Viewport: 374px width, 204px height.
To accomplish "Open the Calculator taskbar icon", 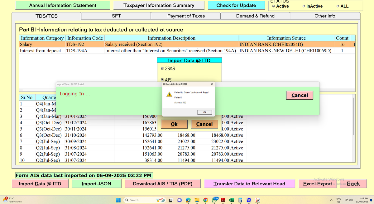I will [x=240, y=200].
